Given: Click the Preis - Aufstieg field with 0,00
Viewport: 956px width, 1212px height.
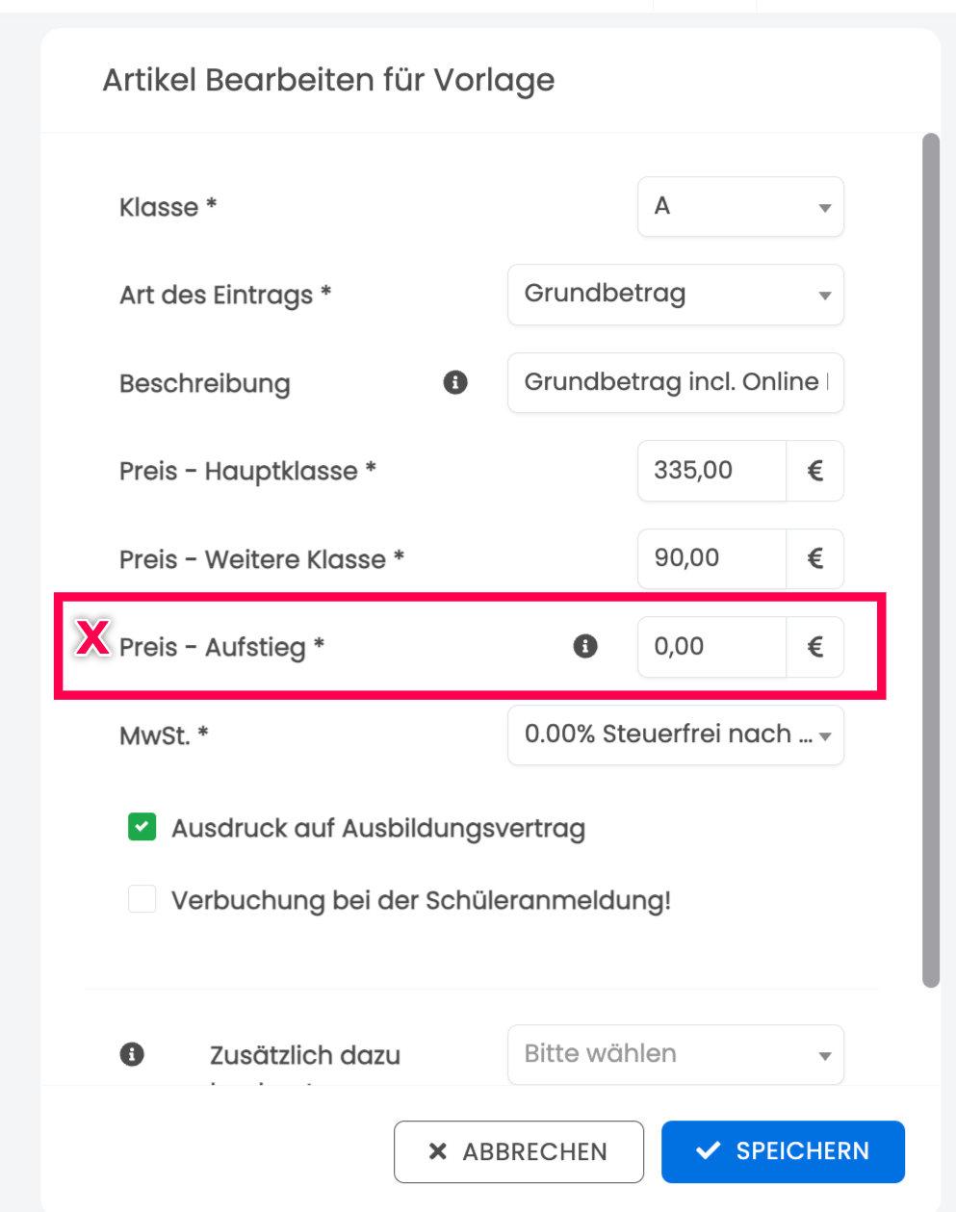Looking at the screenshot, I should (x=711, y=646).
